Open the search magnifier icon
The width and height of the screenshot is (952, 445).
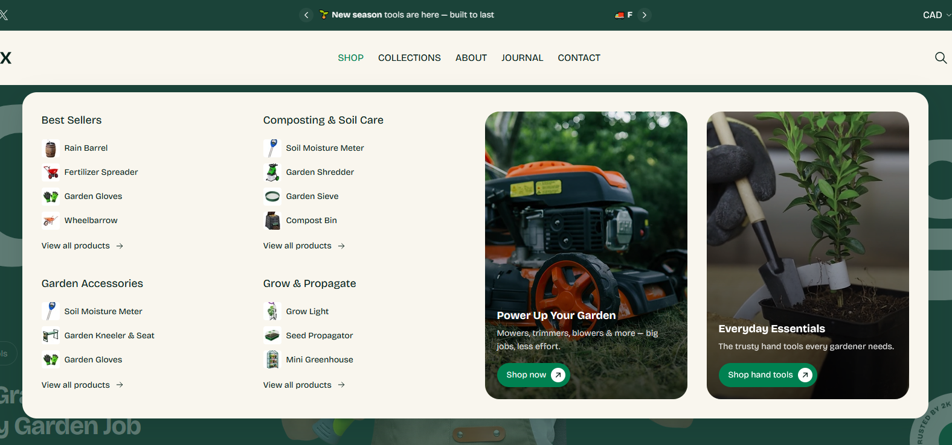(941, 58)
